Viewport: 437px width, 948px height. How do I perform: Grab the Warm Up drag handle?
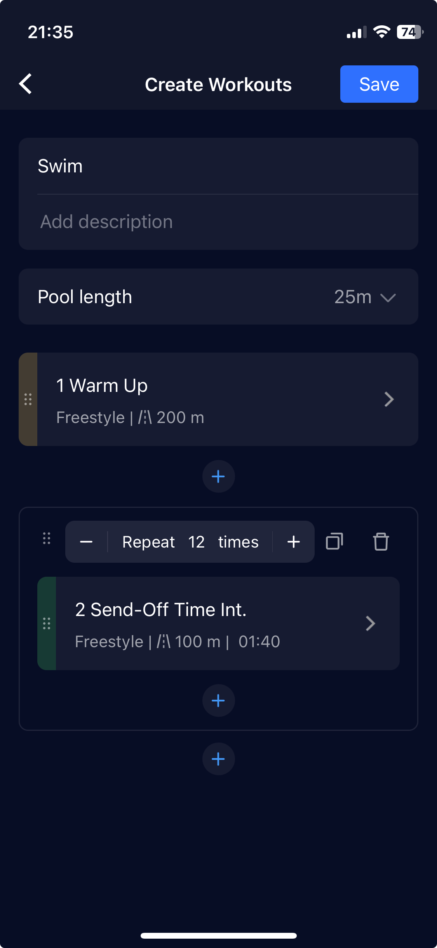point(28,399)
